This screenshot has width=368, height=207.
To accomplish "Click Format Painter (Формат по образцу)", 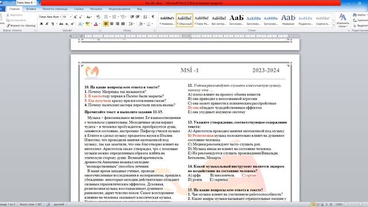I will coord(21,25).
